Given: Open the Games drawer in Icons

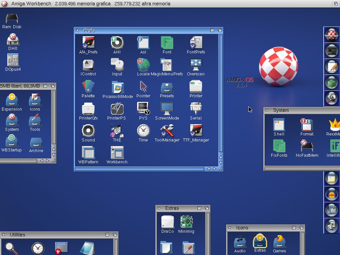Looking at the screenshot, I should point(280,242).
